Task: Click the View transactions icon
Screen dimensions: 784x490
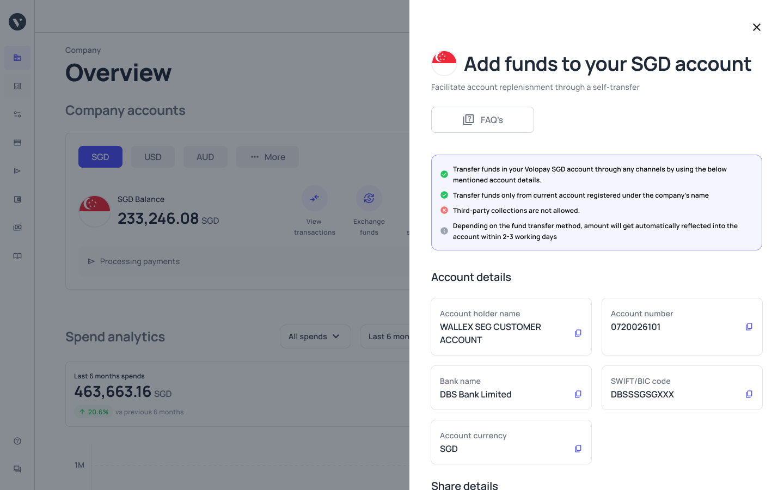Action: tap(315, 198)
